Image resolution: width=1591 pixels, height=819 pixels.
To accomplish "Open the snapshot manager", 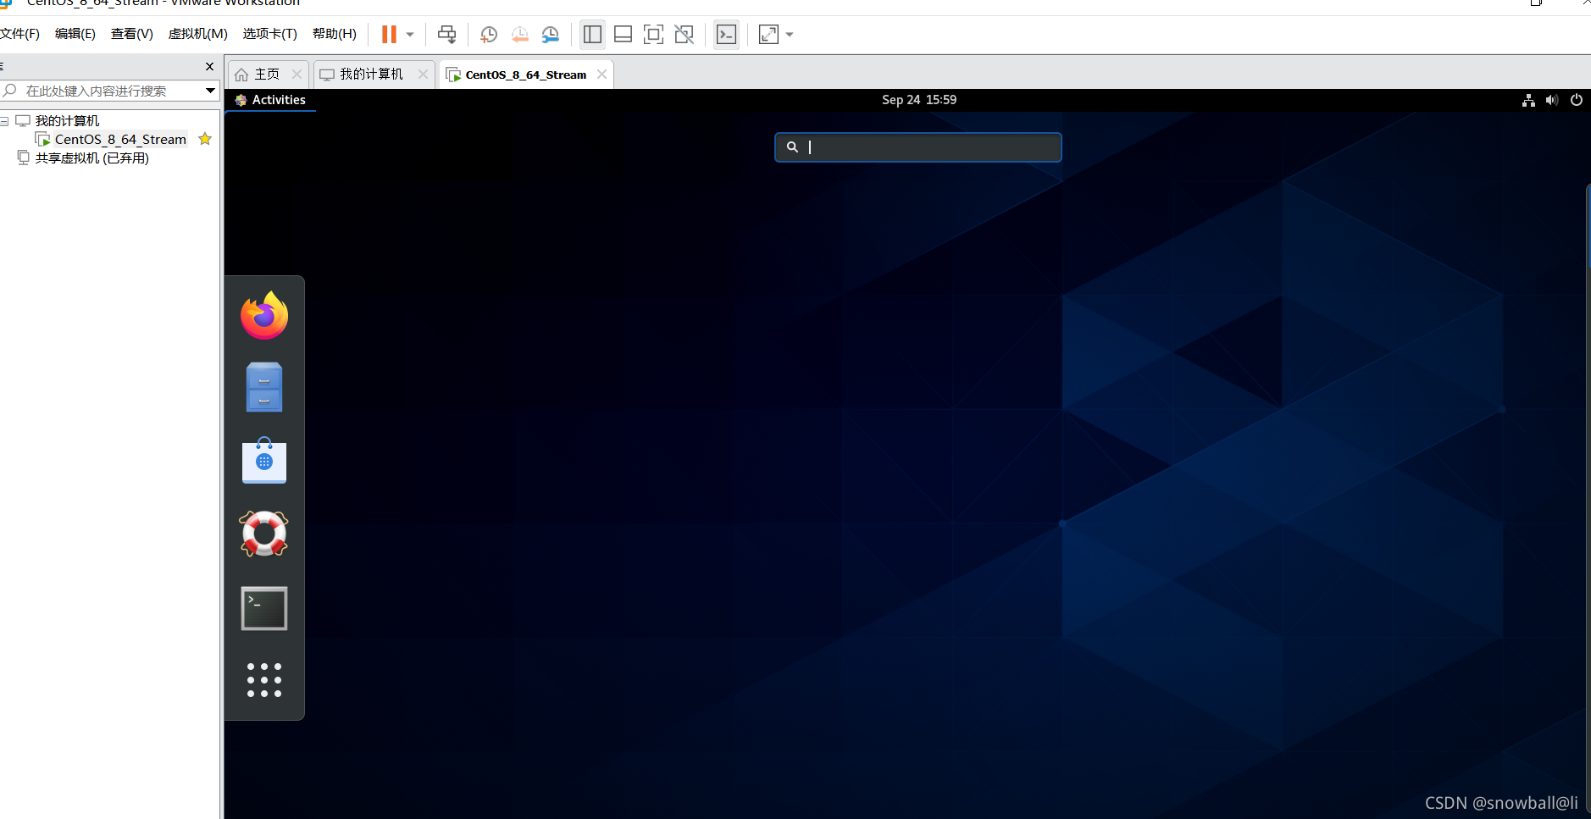I will pyautogui.click(x=551, y=35).
